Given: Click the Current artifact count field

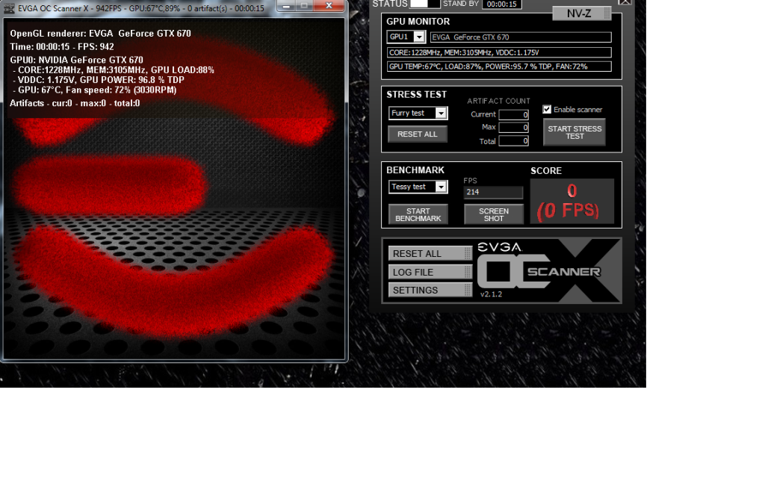Looking at the screenshot, I should point(514,114).
